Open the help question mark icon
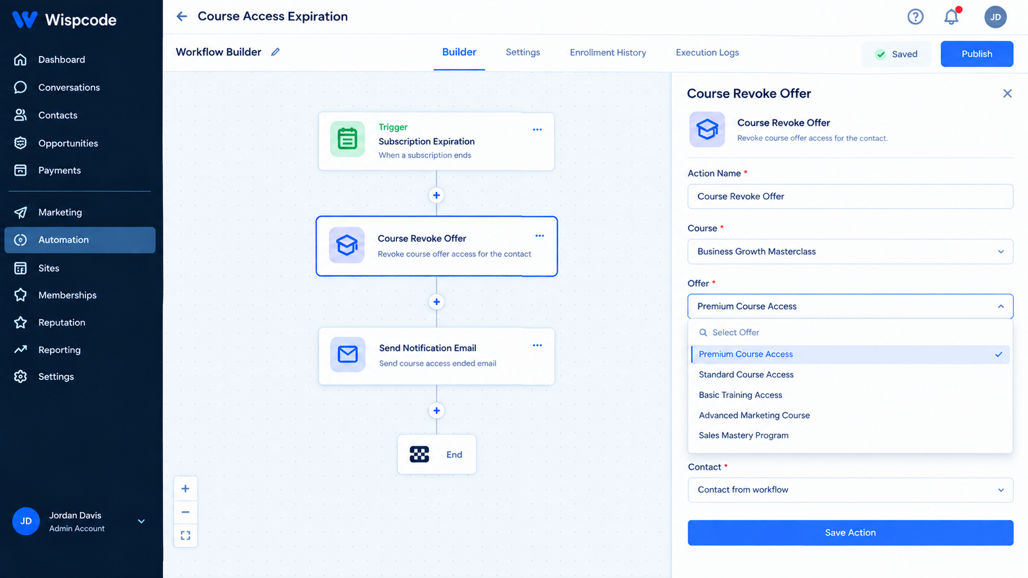Screen dimensions: 1028x578 click(915, 17)
